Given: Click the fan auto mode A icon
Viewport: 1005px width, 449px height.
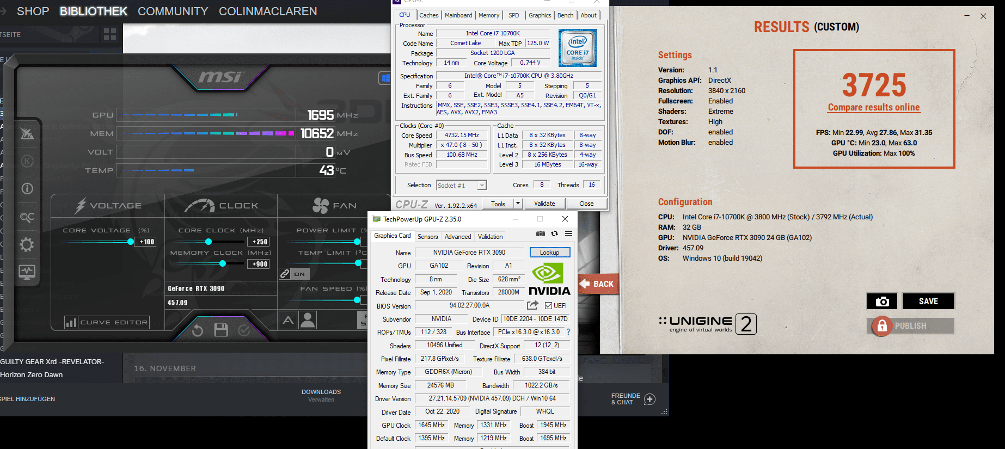Looking at the screenshot, I should [288, 320].
